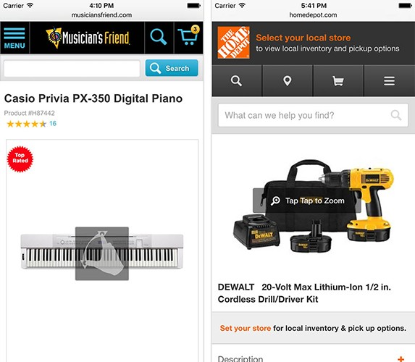415x362 pixels.
Task: Open the store locator pin icon
Action: click(288, 80)
